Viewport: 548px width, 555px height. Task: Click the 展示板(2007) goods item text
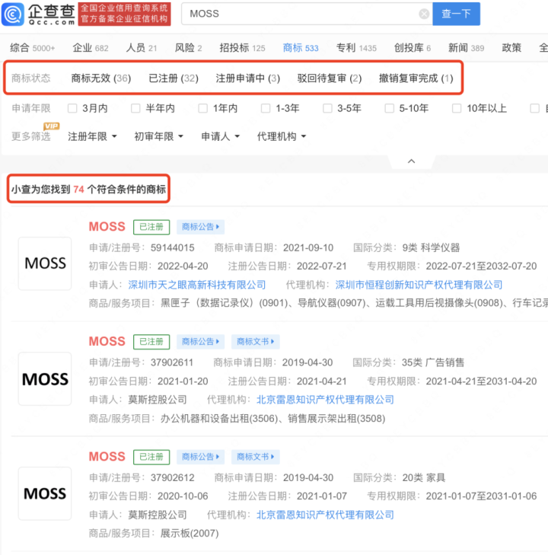pyautogui.click(x=190, y=534)
